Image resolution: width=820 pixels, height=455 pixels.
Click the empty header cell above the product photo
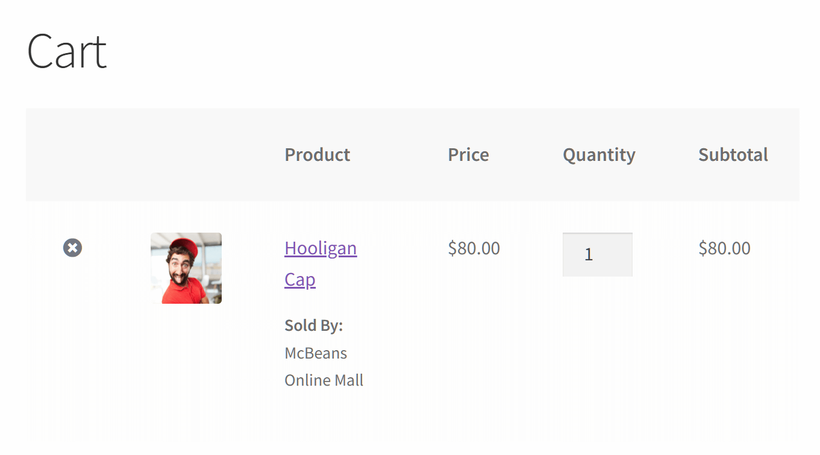click(186, 155)
